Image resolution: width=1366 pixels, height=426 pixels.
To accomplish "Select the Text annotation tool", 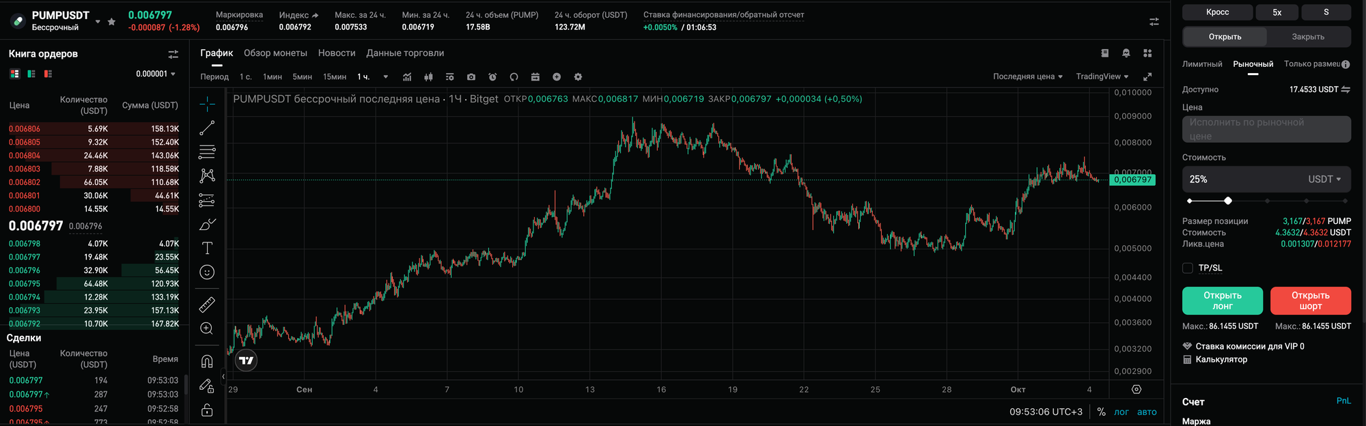I will (x=207, y=248).
